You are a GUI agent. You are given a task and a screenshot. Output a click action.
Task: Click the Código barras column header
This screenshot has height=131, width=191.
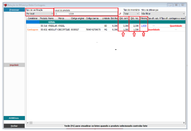[x=93, y=18]
